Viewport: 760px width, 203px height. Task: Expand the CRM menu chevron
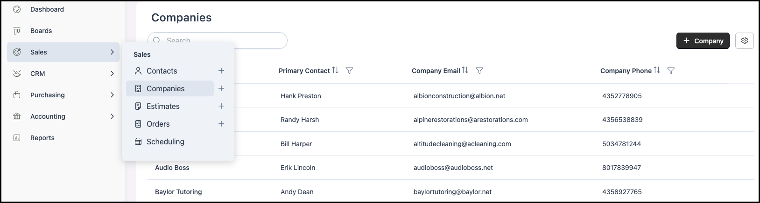click(112, 74)
